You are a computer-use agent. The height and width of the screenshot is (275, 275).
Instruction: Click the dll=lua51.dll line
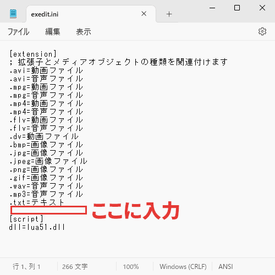click(x=37, y=227)
